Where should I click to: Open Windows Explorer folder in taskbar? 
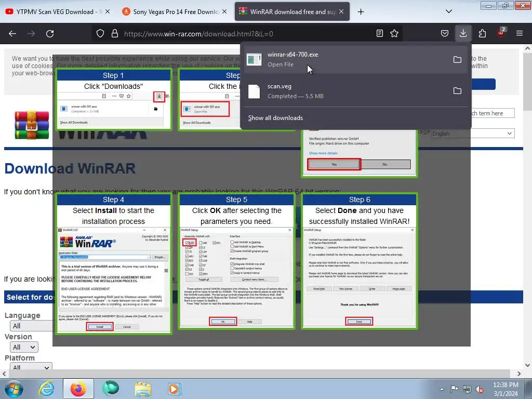point(143,389)
